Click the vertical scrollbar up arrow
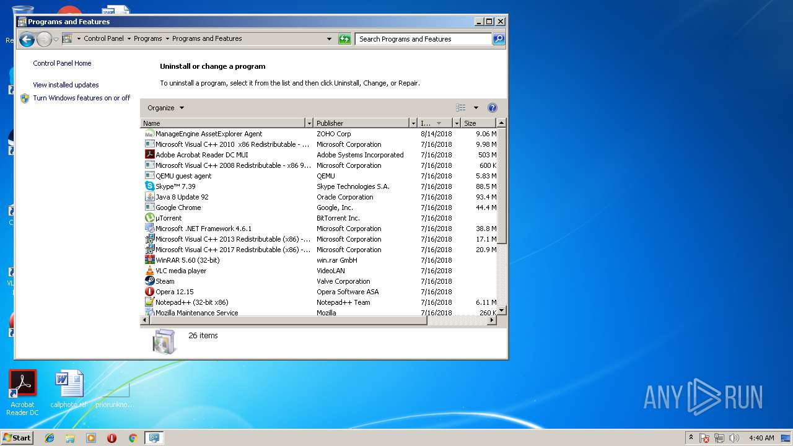 502,123
